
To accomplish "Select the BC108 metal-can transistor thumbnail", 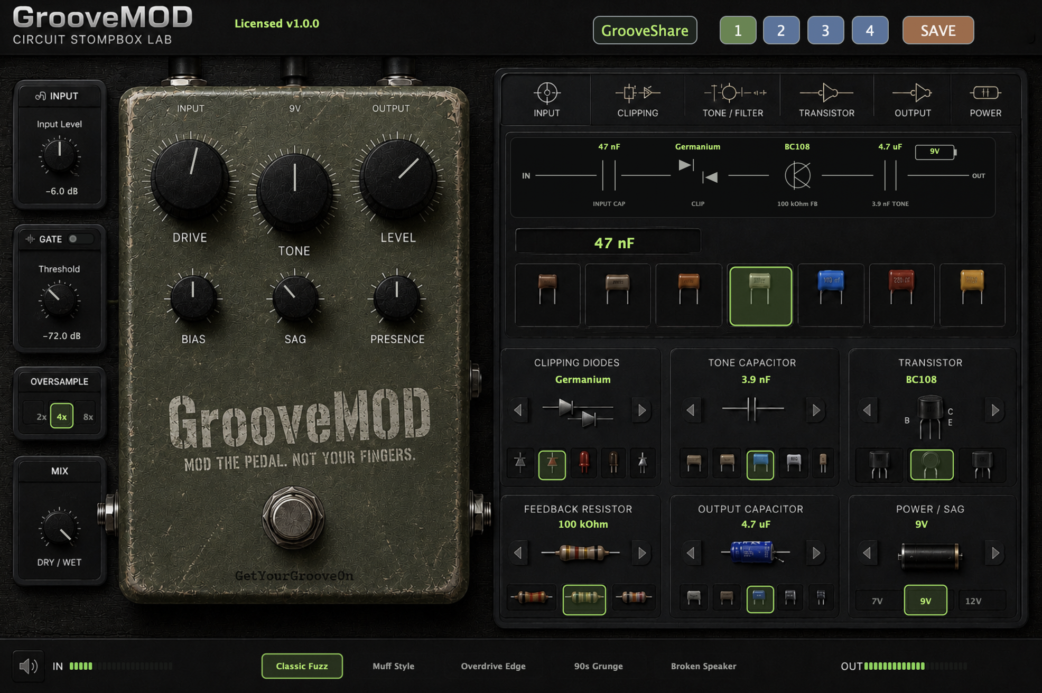I will pyautogui.click(x=932, y=465).
